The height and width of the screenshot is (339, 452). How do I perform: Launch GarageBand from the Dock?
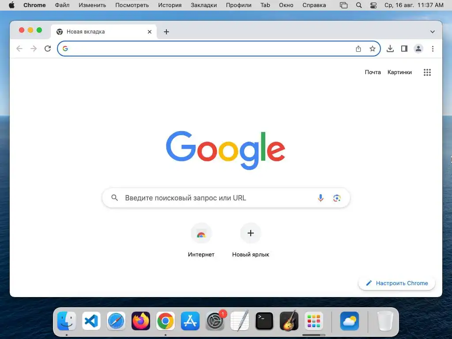(289, 321)
